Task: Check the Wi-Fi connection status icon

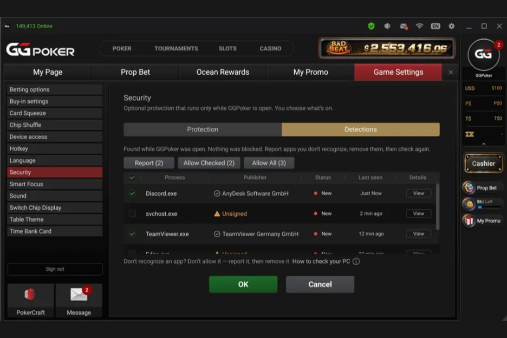Action: coord(419,26)
